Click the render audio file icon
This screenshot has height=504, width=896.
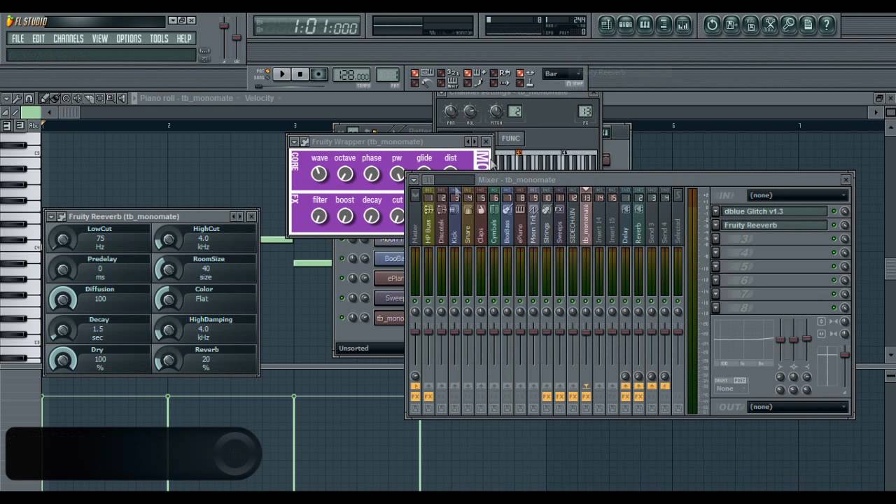coord(750,24)
